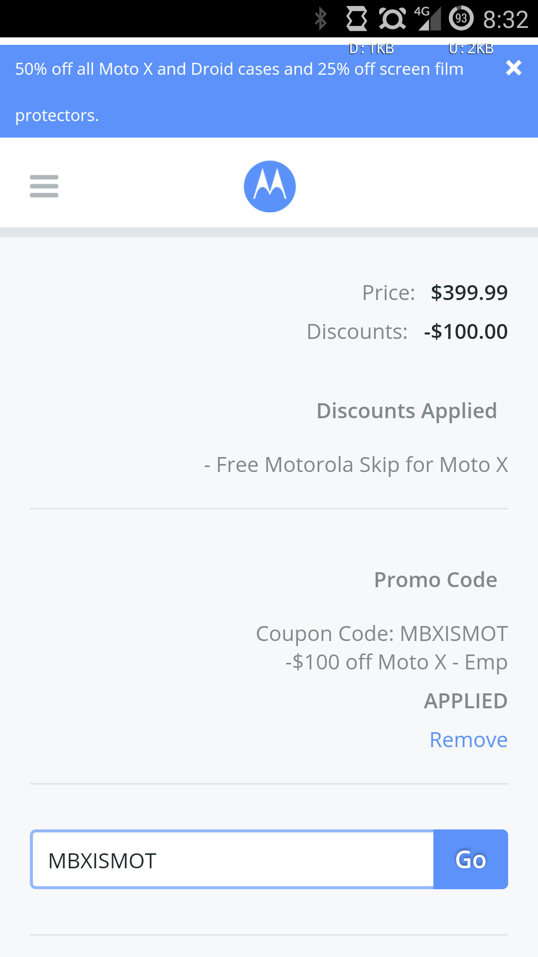Tap the Motorola logo
Screen dimensions: 538x957
point(269,185)
